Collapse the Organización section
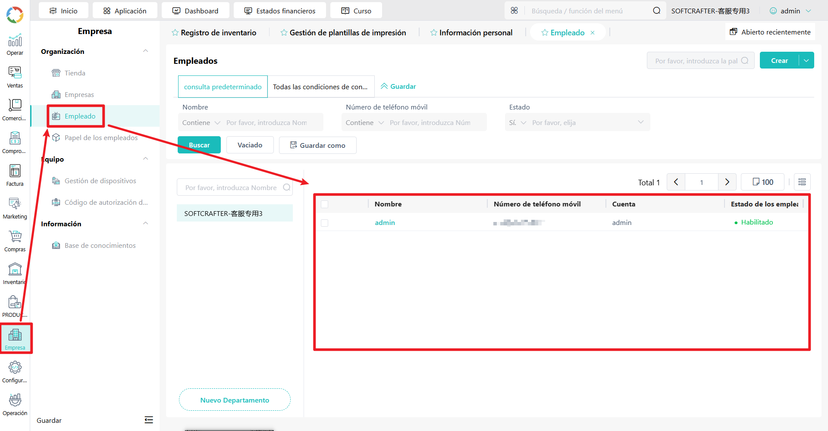Viewport: 828px width, 431px height. tap(146, 51)
